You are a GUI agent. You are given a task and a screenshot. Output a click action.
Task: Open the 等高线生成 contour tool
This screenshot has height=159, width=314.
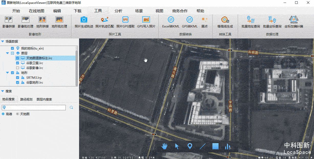click(x=225, y=22)
